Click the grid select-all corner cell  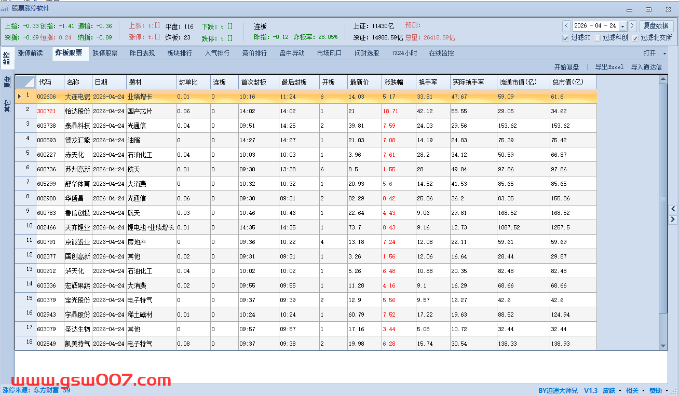(x=25, y=82)
